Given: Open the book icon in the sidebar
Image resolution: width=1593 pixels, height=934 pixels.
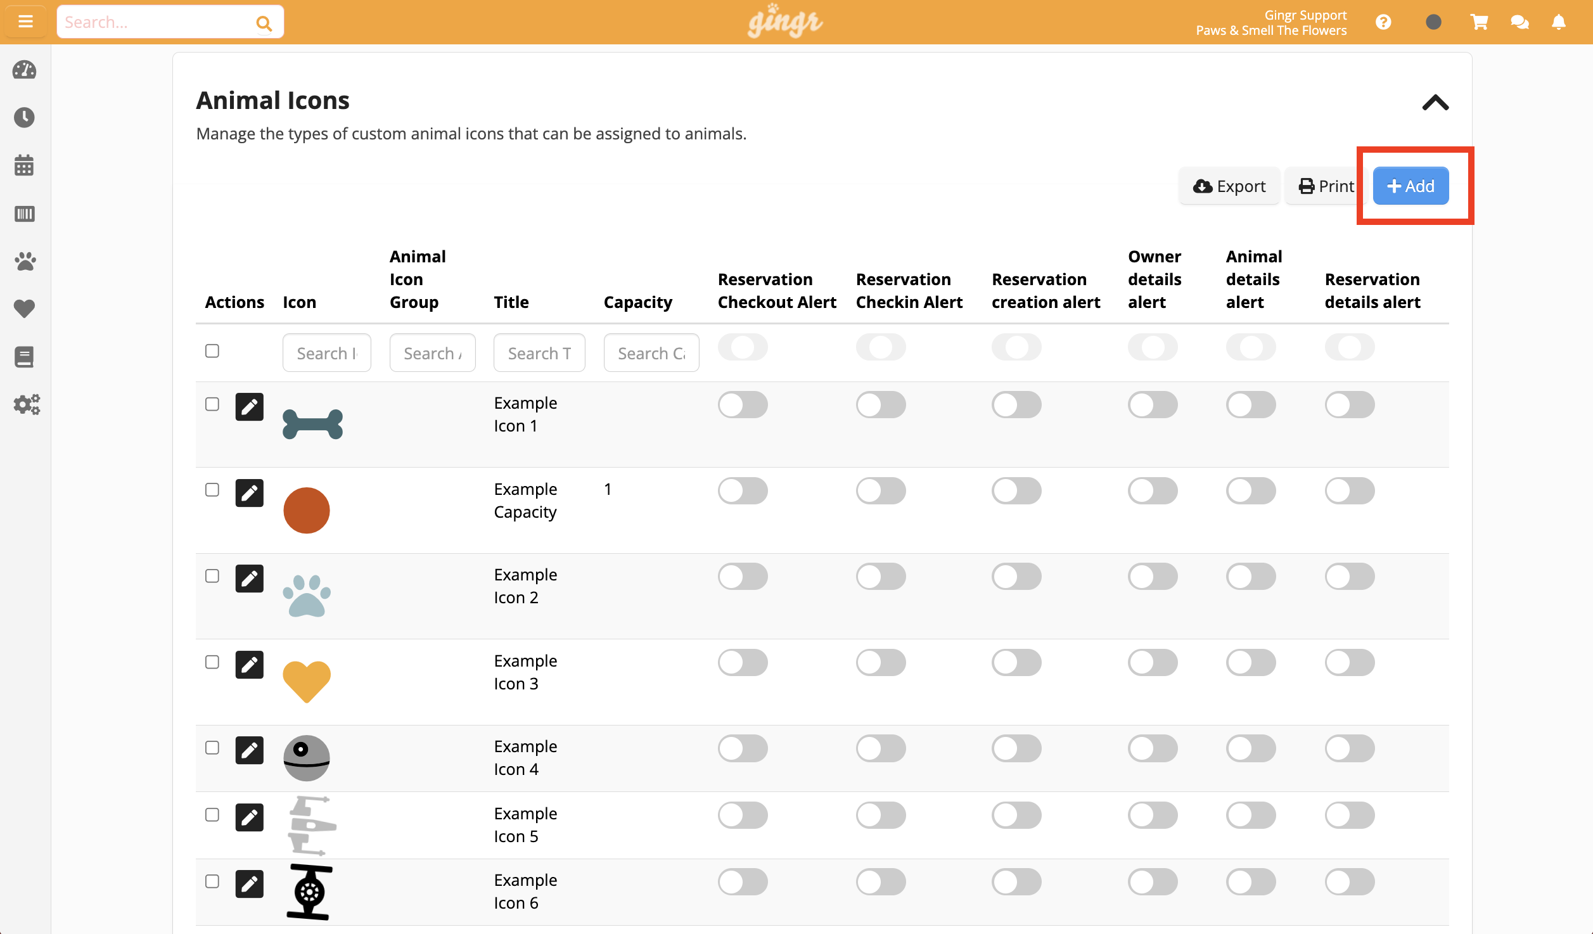Looking at the screenshot, I should click(25, 357).
